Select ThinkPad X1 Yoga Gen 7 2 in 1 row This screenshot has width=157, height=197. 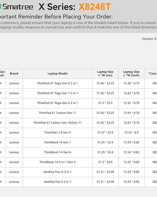78,93
